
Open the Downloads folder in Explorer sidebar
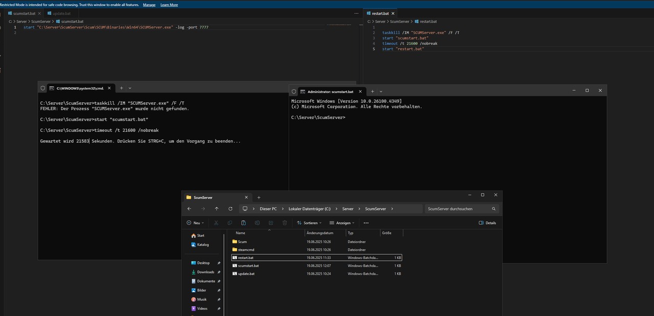pyautogui.click(x=205, y=272)
